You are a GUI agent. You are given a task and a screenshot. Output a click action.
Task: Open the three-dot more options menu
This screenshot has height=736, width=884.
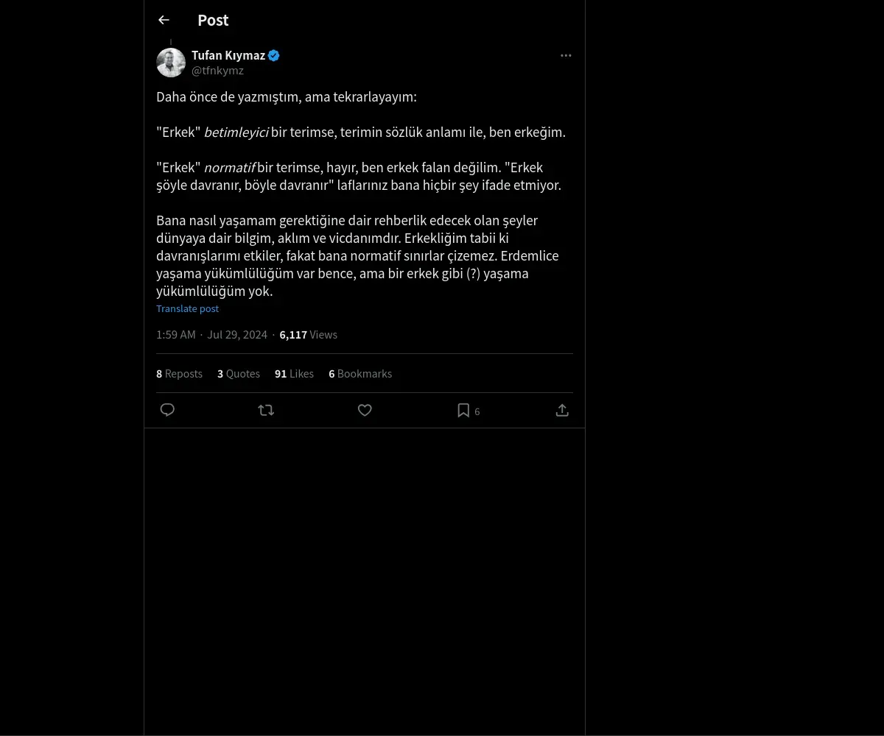point(566,56)
